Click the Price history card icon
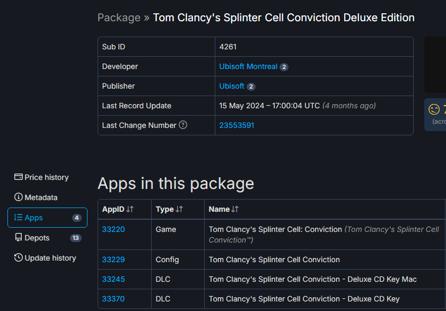This screenshot has width=446, height=311. 19,177
